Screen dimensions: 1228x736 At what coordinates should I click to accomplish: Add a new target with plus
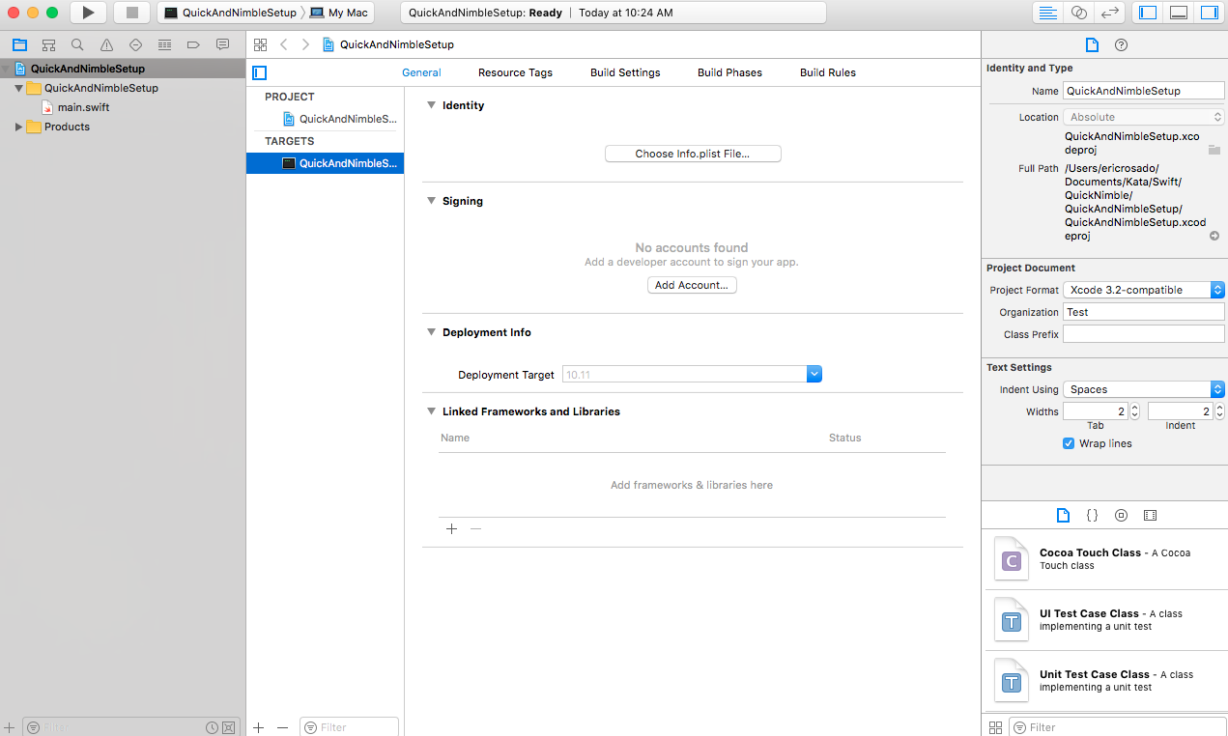point(258,727)
